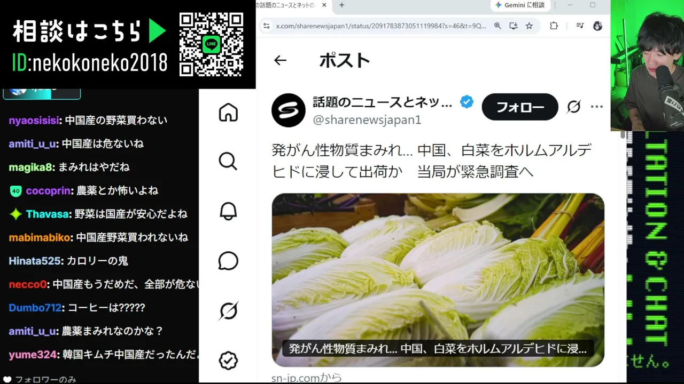Click the zoom magnifier icon in address bar
This screenshot has width=684, height=384.
click(x=498, y=26)
